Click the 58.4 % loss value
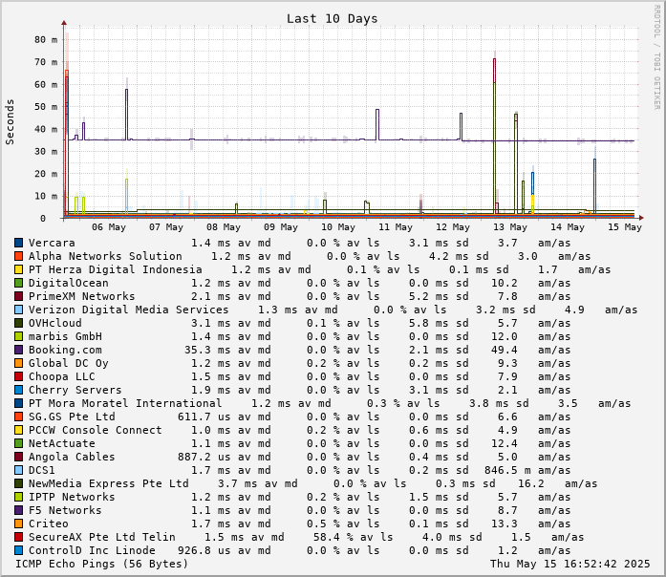 [x=333, y=537]
